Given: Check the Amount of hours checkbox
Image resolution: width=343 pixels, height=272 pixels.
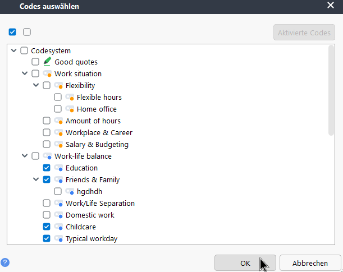Looking at the screenshot, I should (47, 121).
